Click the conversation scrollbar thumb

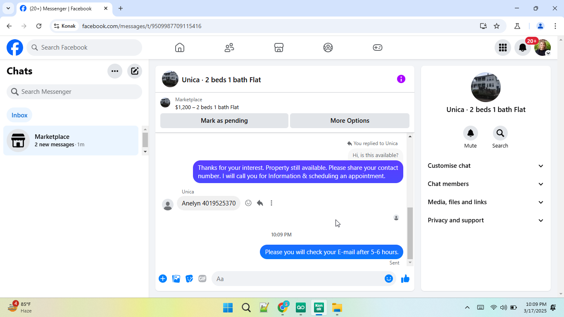(x=410, y=233)
